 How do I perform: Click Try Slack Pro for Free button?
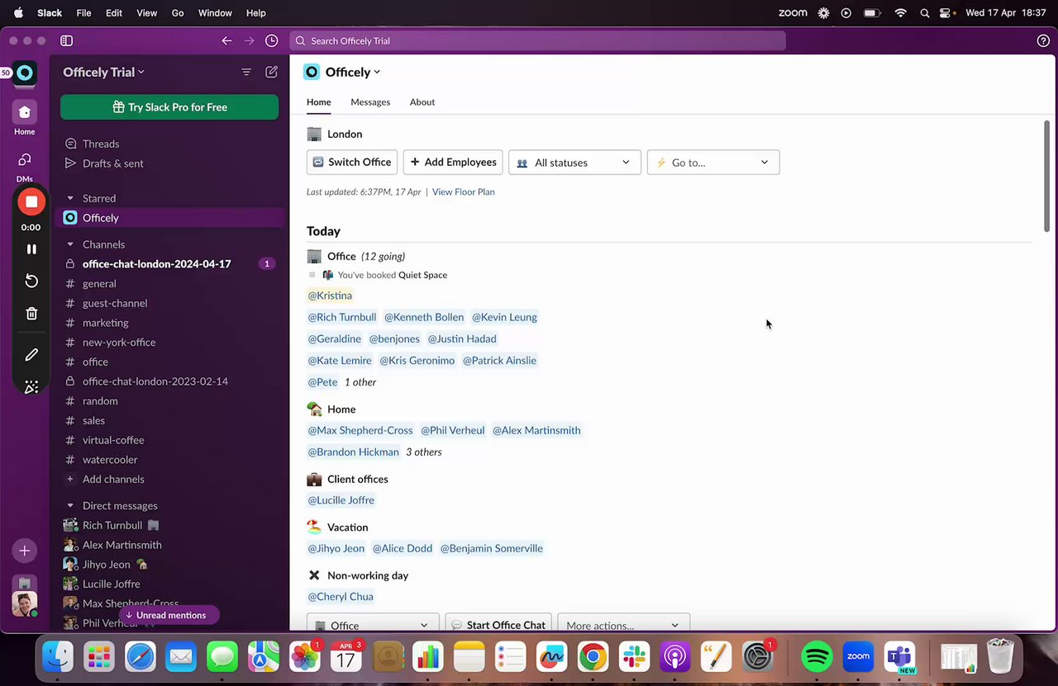(x=169, y=107)
